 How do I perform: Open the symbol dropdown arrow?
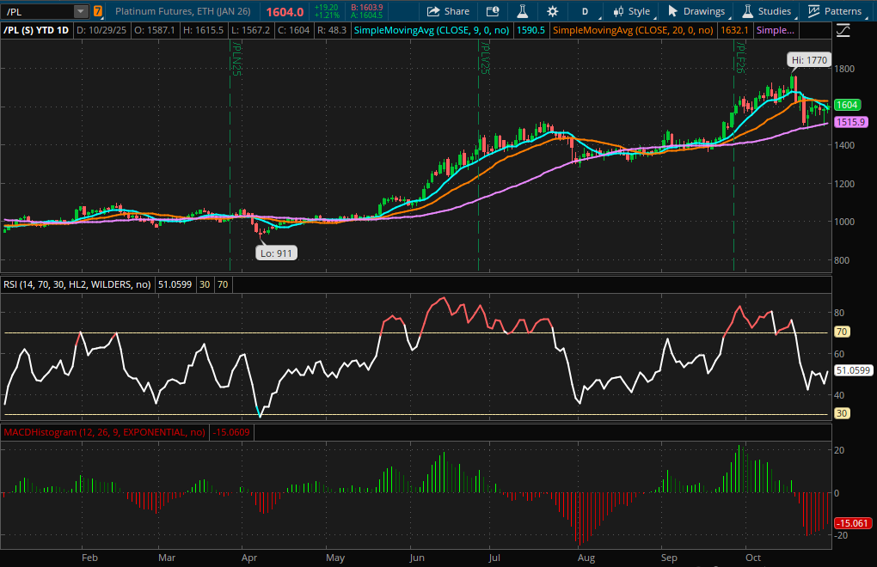80,11
